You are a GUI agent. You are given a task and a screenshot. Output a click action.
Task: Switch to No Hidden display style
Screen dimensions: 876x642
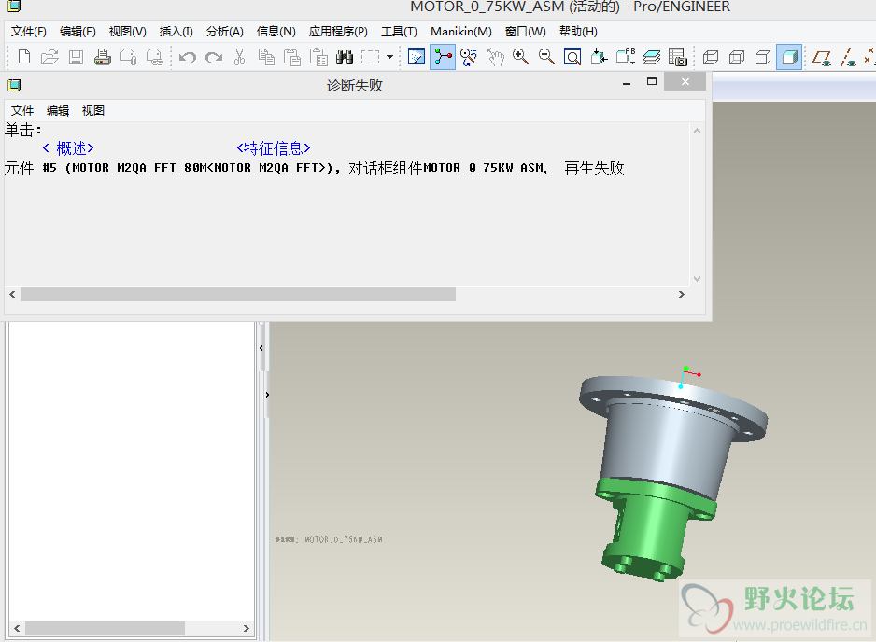click(763, 57)
